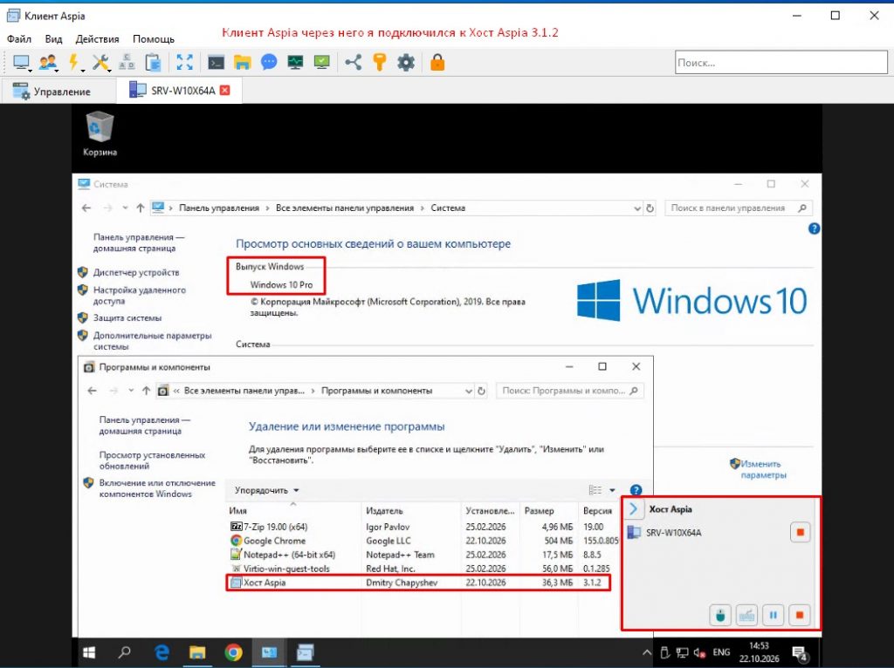Image resolution: width=894 pixels, height=668 pixels.
Task: Click the Защита системы link
Action: coord(127,317)
